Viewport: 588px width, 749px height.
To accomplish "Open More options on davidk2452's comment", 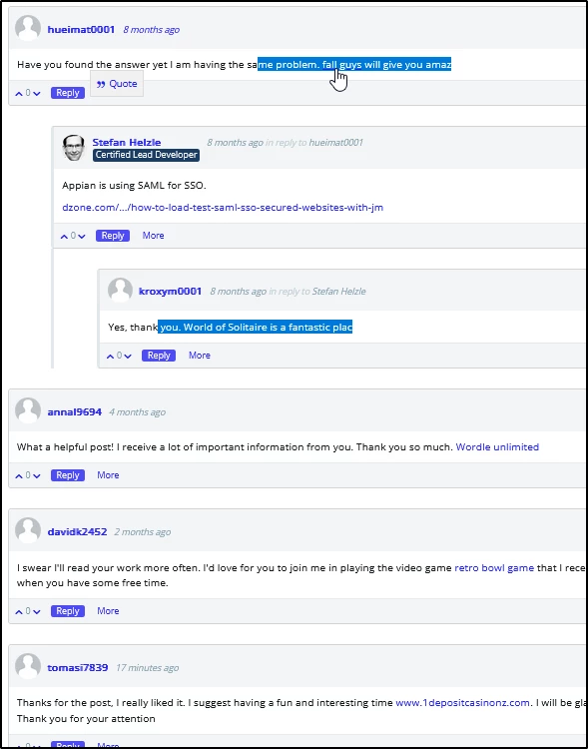I will [x=108, y=611].
